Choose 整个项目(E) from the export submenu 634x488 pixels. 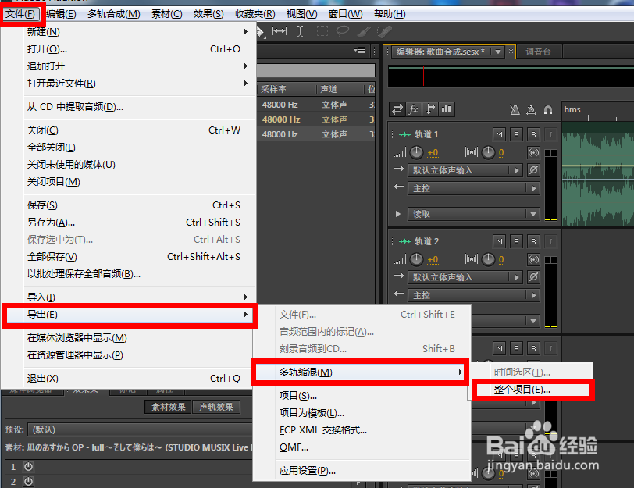532,390
